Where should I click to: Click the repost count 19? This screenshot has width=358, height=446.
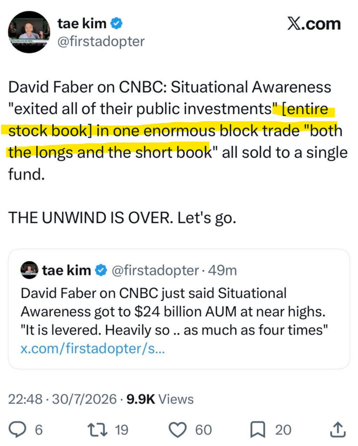coord(122,430)
